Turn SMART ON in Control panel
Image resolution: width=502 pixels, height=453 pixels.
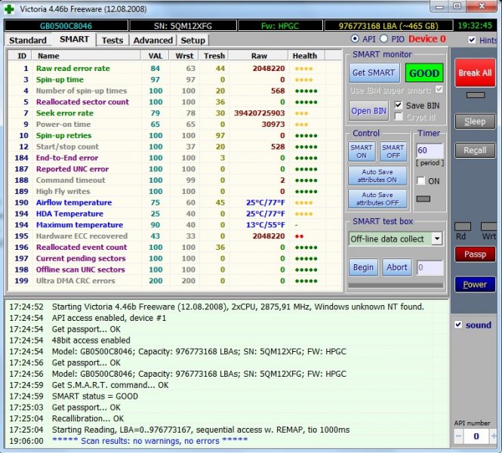362,152
